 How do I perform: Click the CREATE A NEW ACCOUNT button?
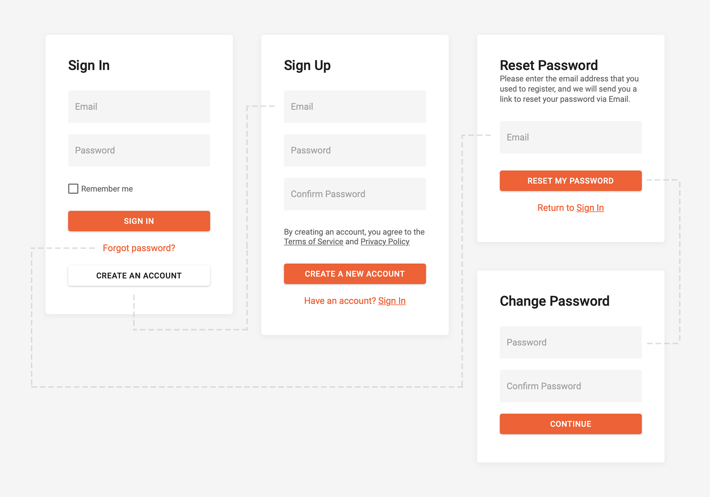(x=354, y=274)
